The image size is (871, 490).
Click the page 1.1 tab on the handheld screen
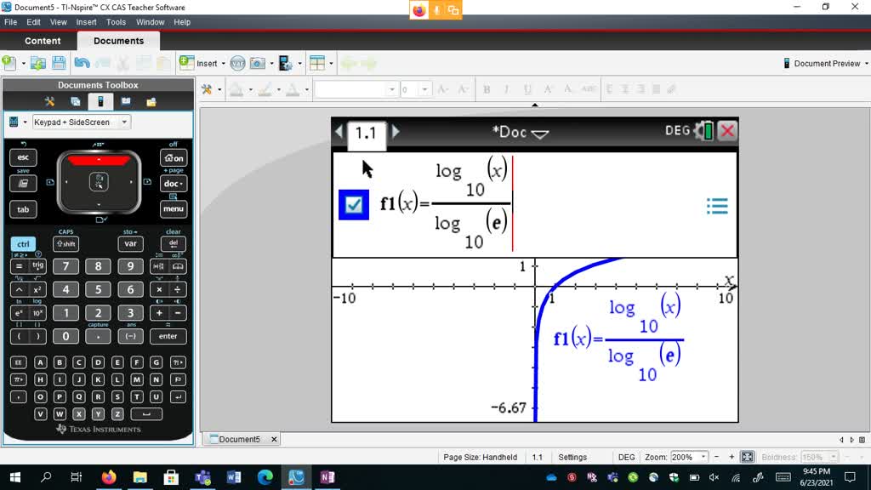tap(366, 134)
